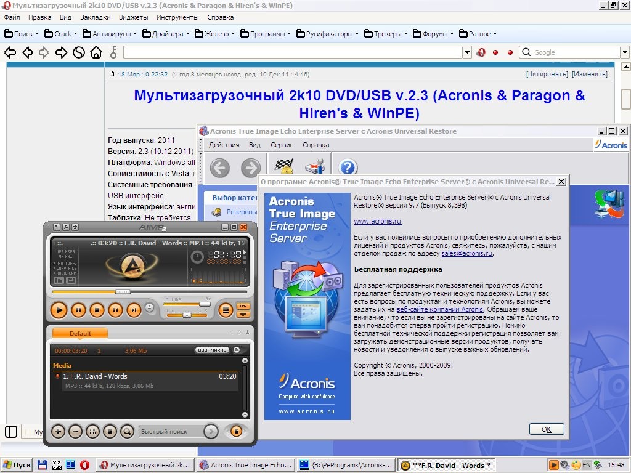The height and width of the screenshot is (473, 631).
Task: Open browser Закладки menu
Action: tap(95, 17)
